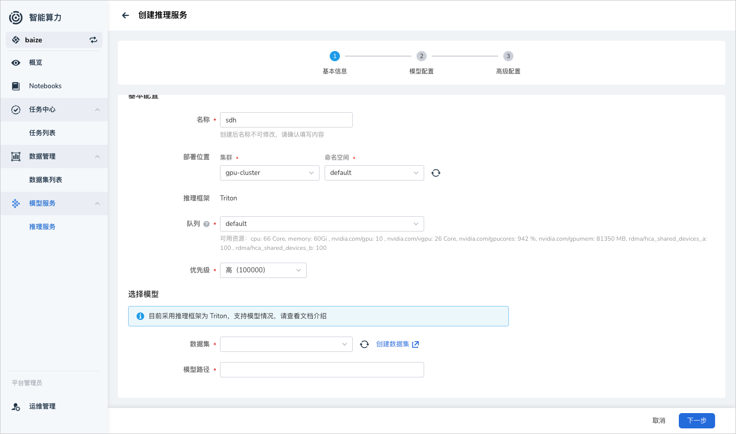Click the 选择模型 section heading

[143, 294]
